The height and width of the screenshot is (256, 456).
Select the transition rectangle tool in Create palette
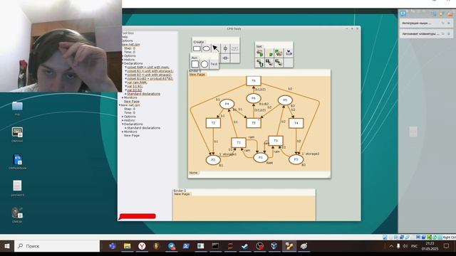(197, 48)
